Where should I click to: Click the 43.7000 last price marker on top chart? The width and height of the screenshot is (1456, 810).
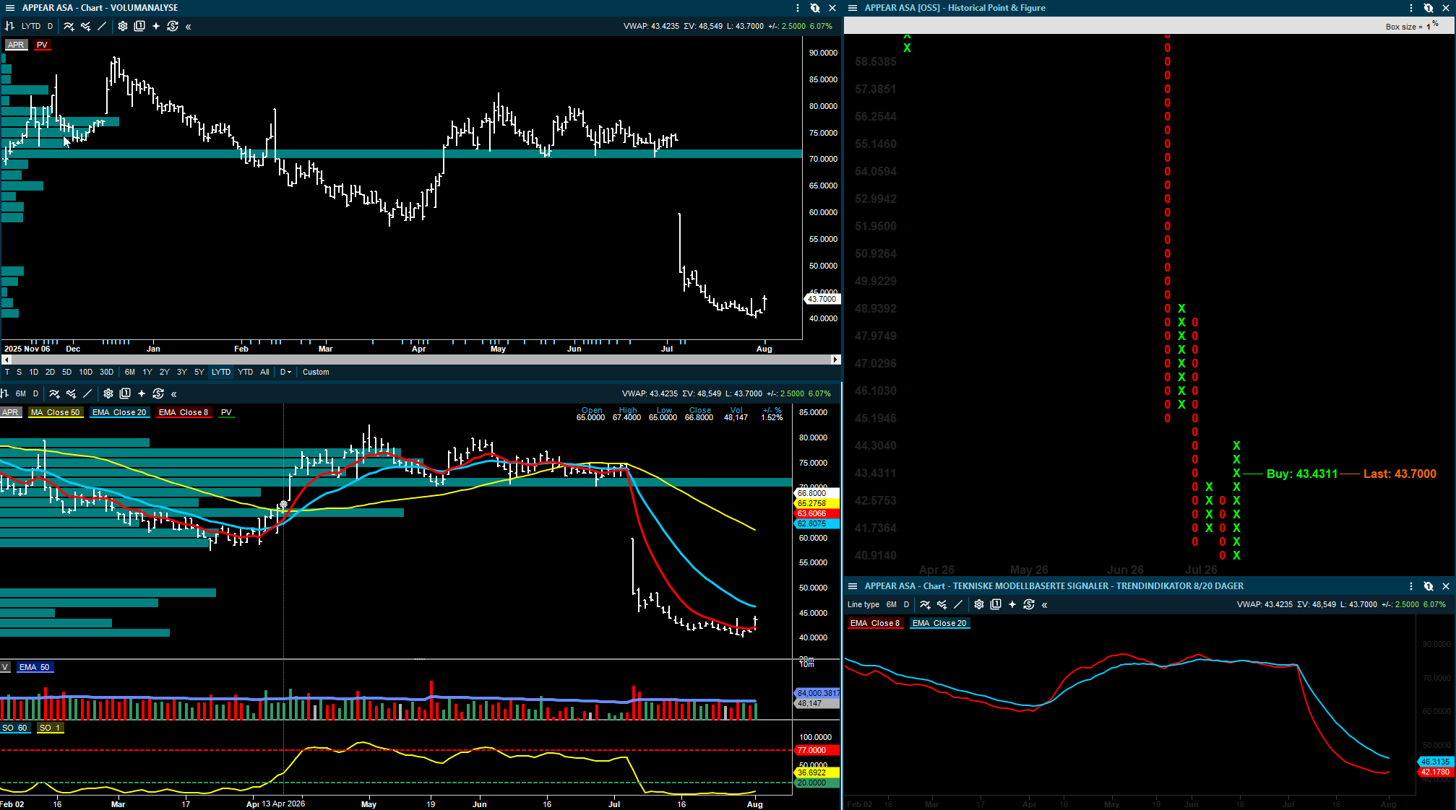tap(822, 299)
